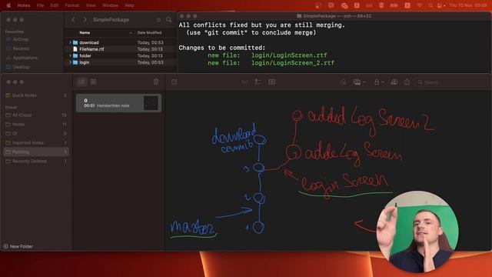Select the Notes folder in sidebar
Viewport: 492px width, 277px height.
click(36, 125)
